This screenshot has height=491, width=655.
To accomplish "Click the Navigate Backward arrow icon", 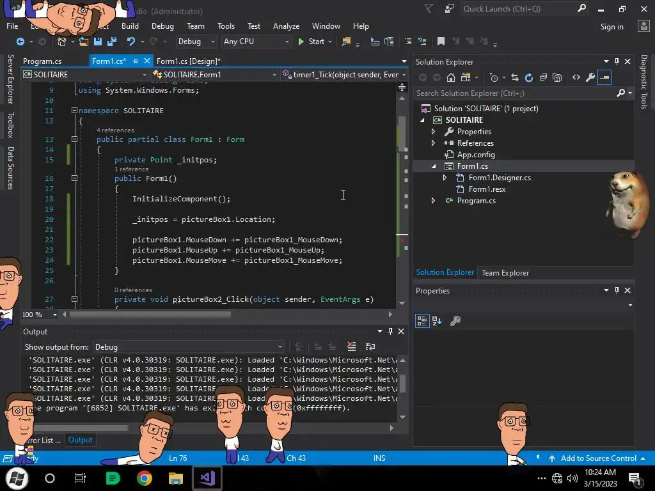I will pyautogui.click(x=20, y=42).
